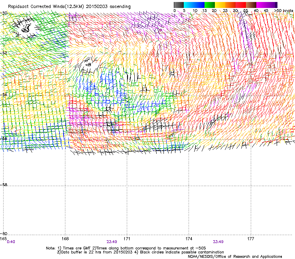Click the -60 latitude axis label
The width and height of the screenshot is (295, 259).
(x=4, y=233)
